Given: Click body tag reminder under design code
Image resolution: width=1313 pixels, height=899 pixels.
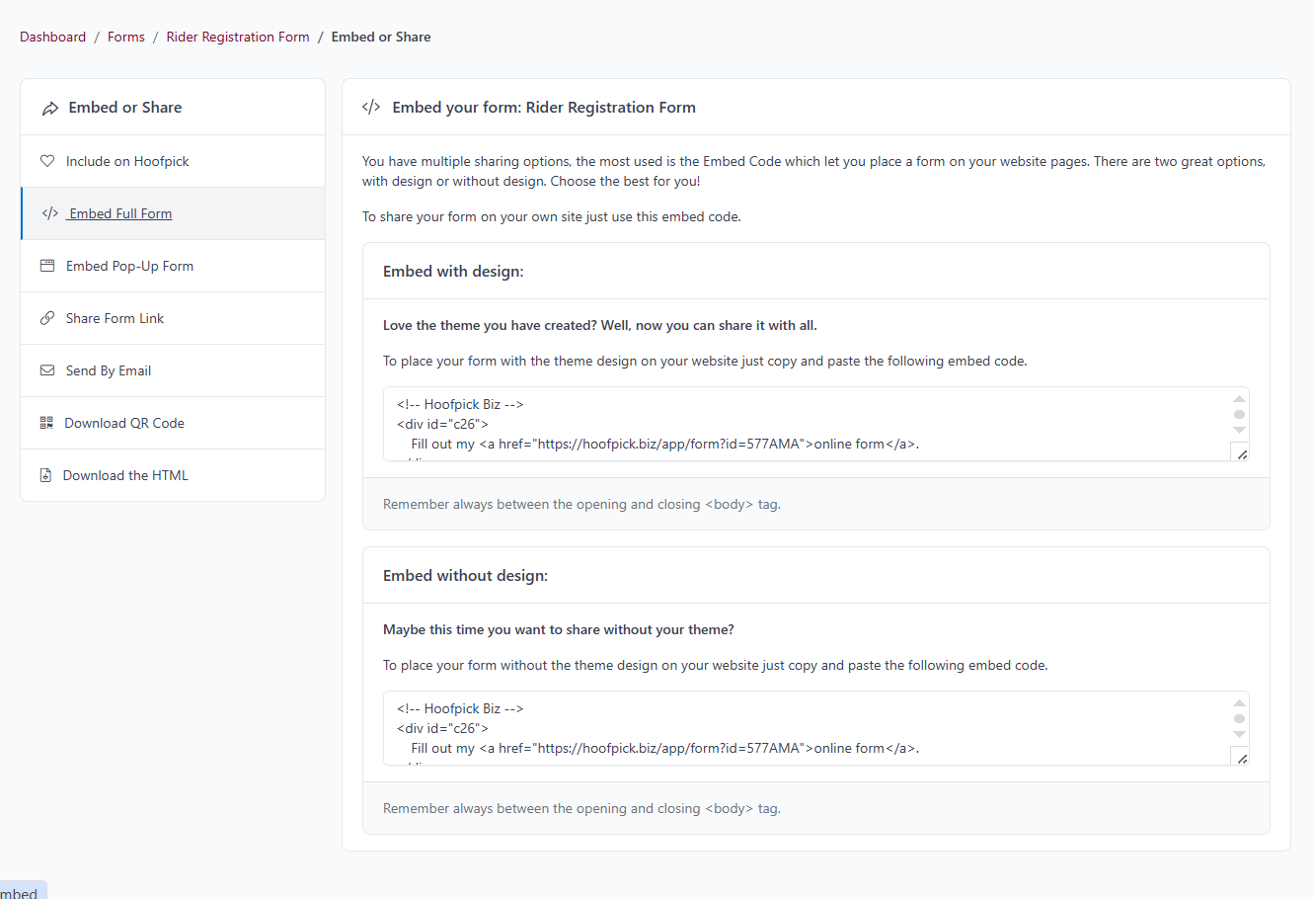Looking at the screenshot, I should click(581, 504).
